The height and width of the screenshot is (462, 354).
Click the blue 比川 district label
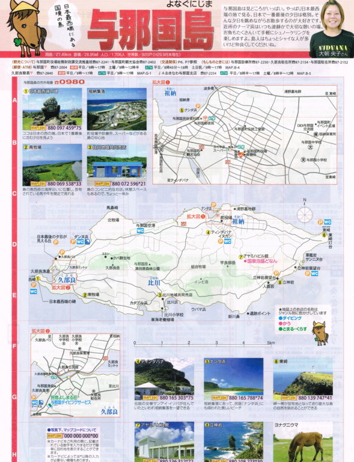click(x=154, y=283)
